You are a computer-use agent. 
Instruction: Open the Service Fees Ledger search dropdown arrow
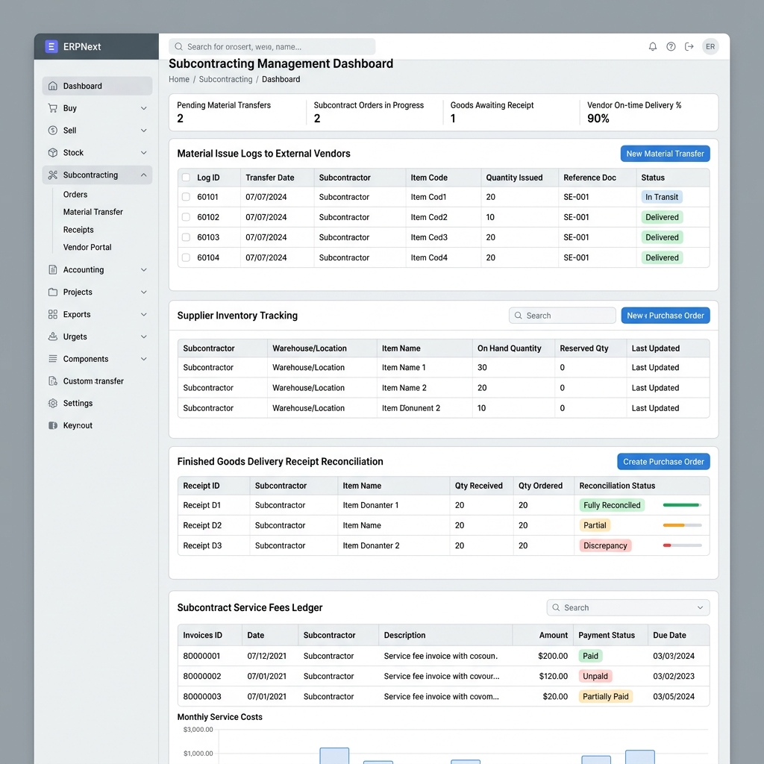[700, 607]
